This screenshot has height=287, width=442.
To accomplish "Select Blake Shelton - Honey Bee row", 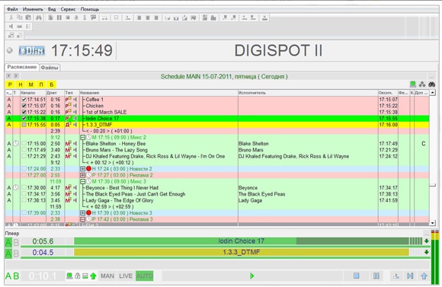I will (x=217, y=144).
